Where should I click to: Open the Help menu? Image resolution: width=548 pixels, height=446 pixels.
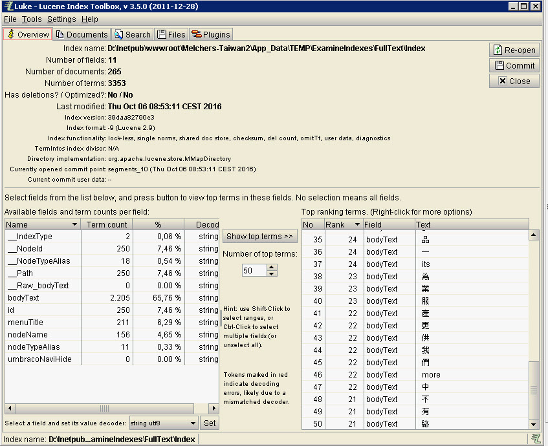90,19
